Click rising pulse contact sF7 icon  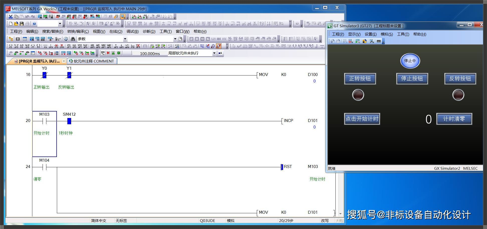click(x=69, y=46)
